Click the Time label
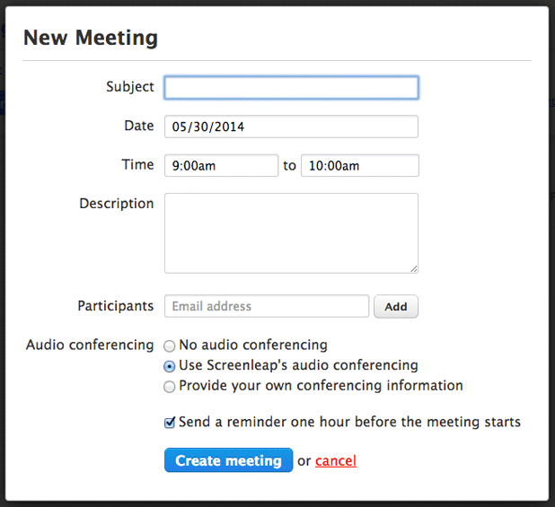Screen dimensions: 555x507 (138, 165)
